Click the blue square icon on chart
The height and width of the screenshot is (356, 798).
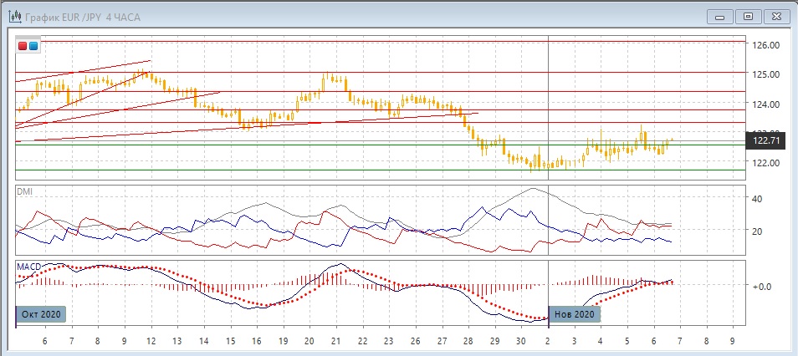pyautogui.click(x=33, y=46)
